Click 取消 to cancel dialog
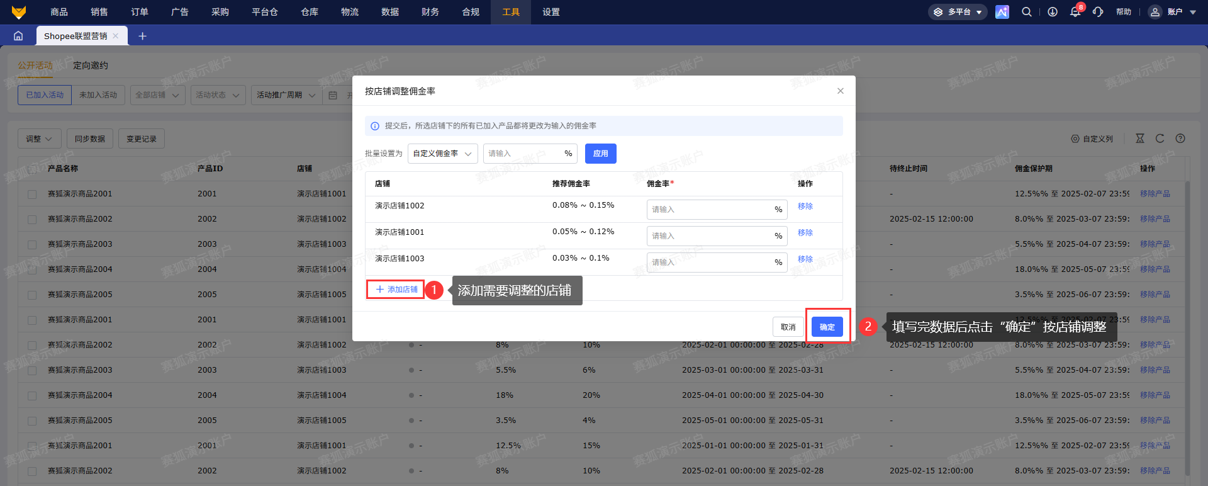Viewport: 1208px width, 486px height. [x=788, y=327]
